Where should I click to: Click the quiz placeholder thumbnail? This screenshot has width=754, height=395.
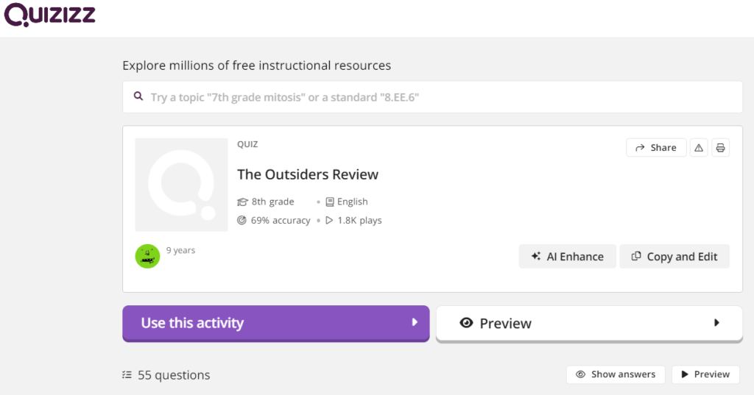181,185
